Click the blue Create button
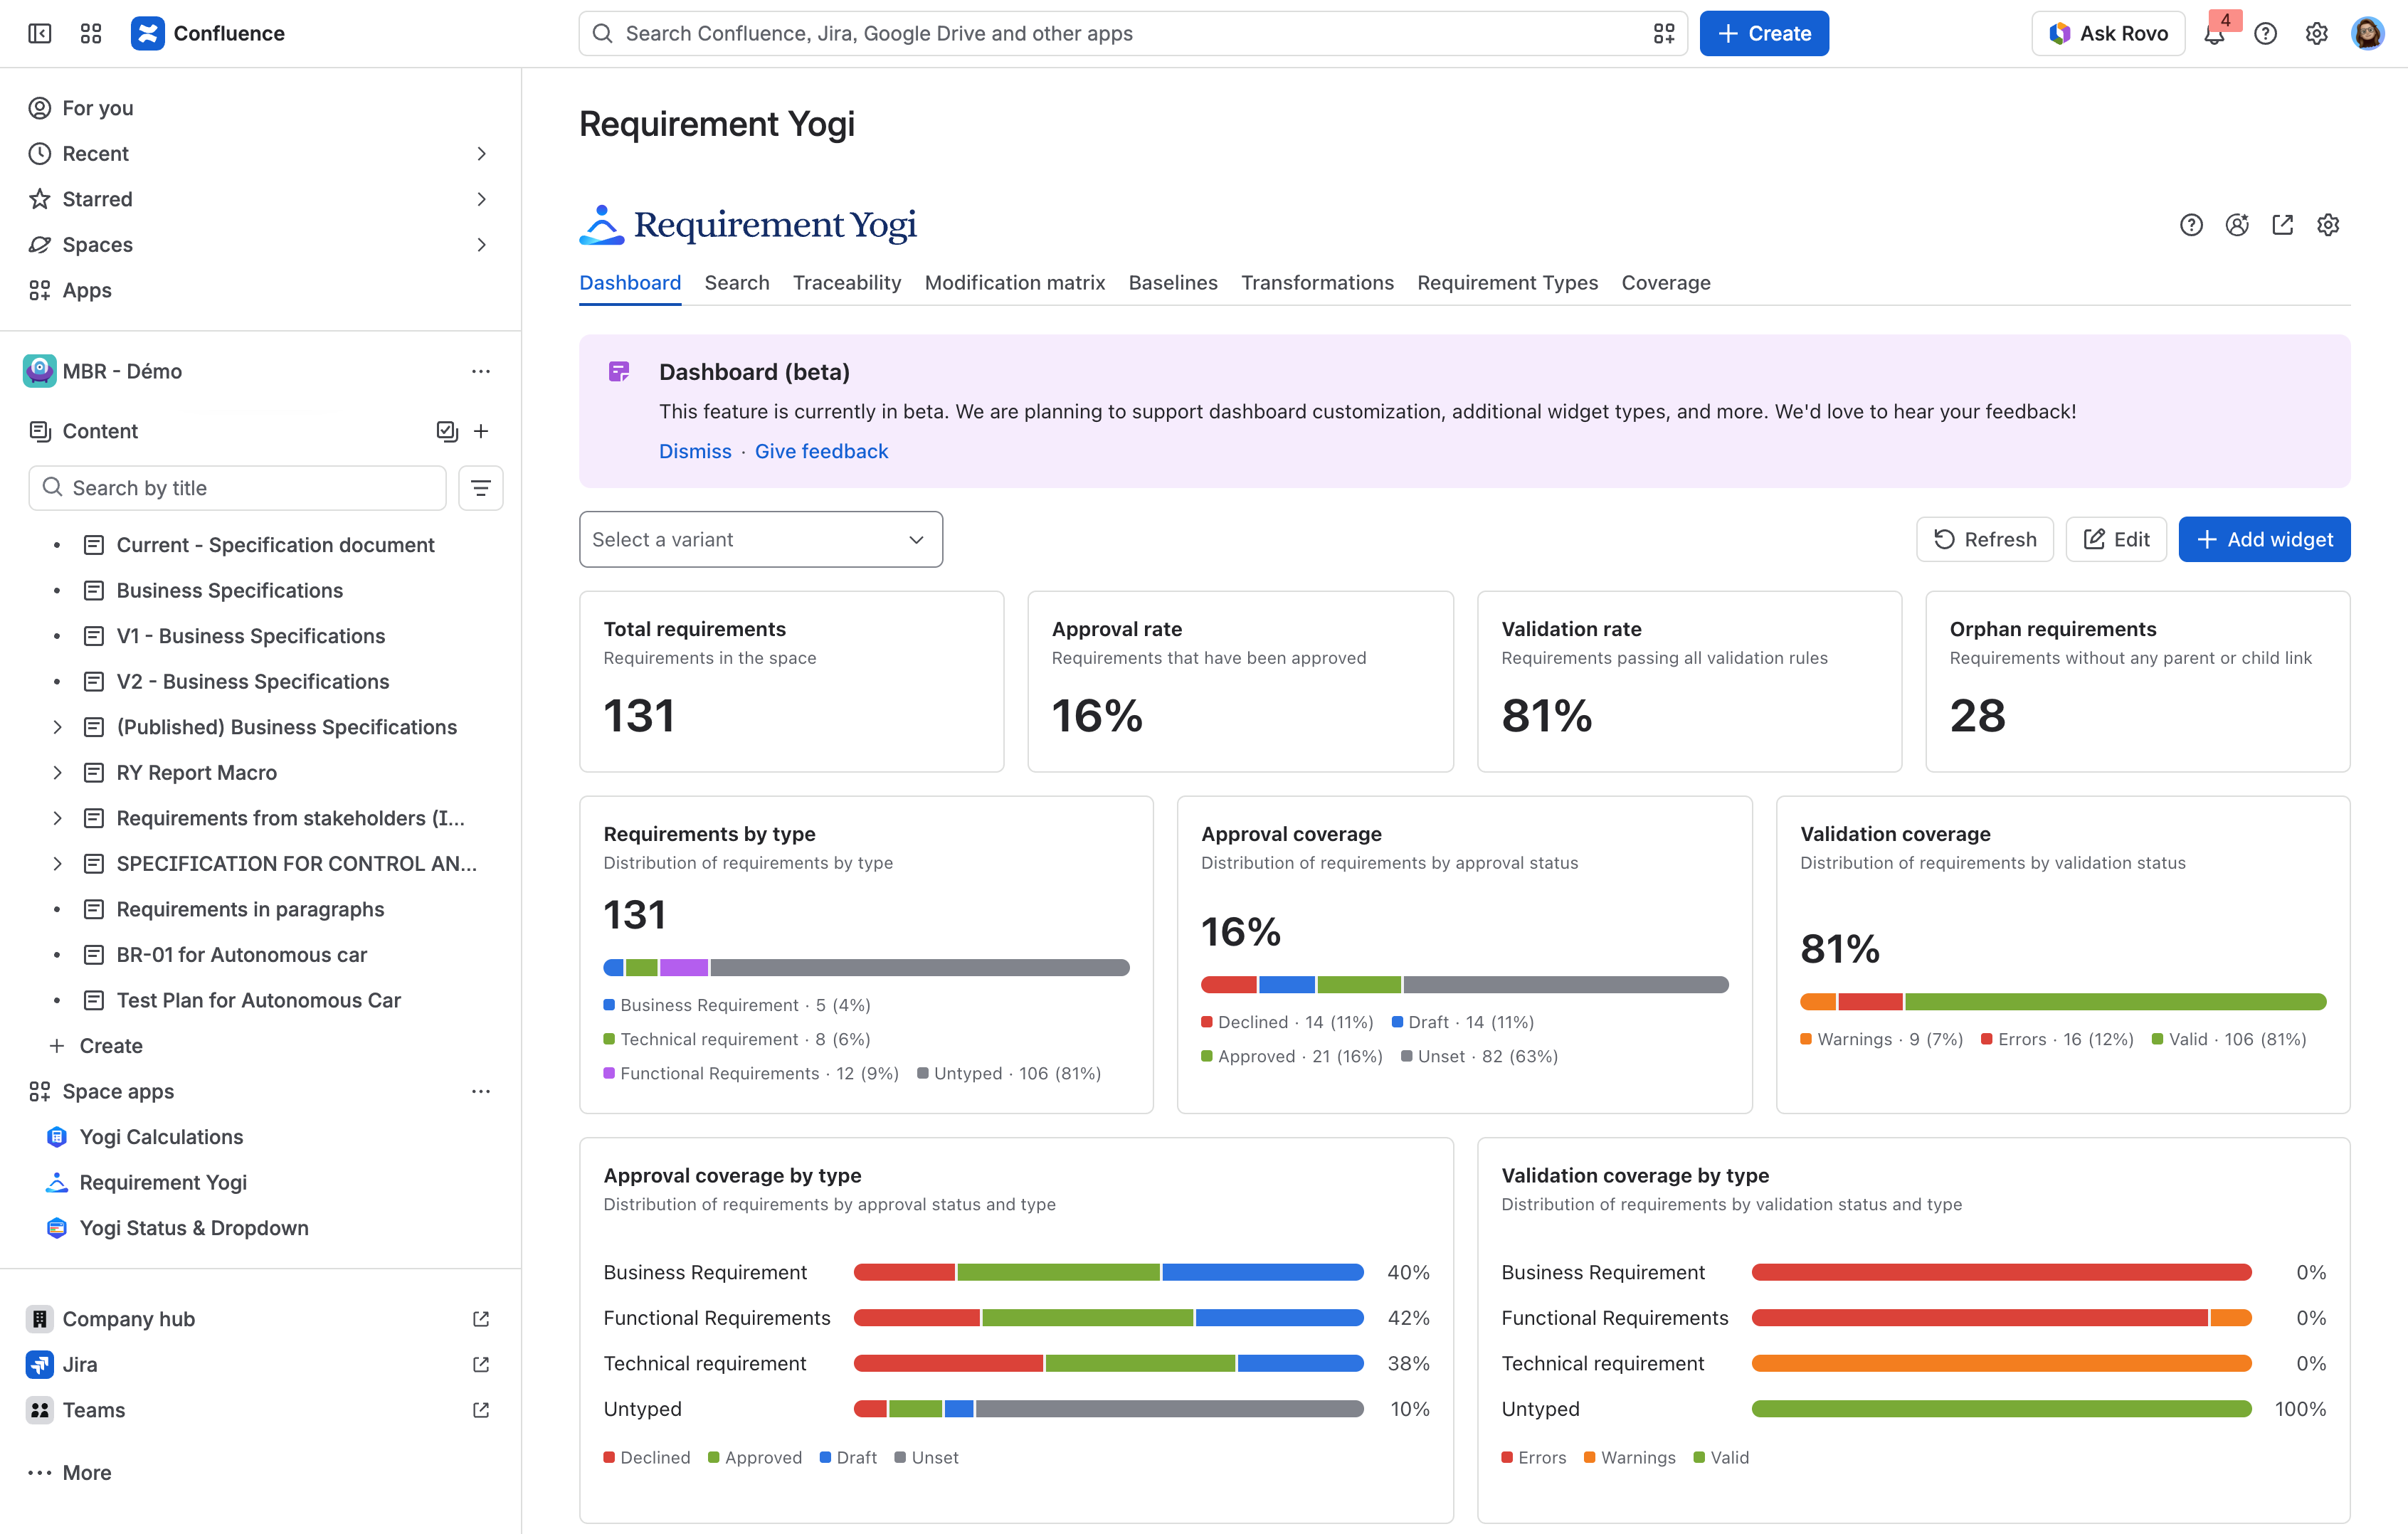This screenshot has height=1534, width=2408. pos(1764,33)
